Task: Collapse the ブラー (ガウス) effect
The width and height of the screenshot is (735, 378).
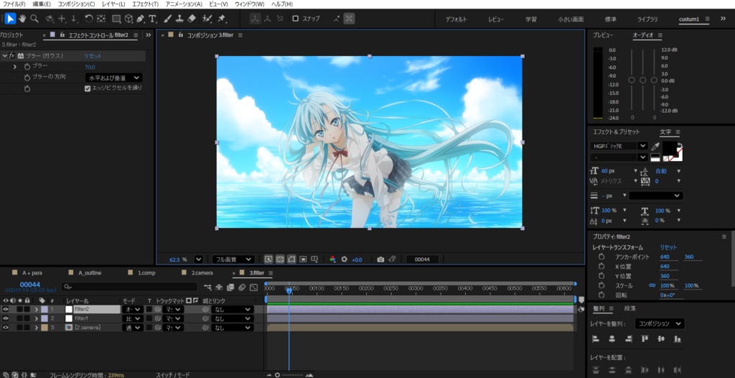Action: click(x=5, y=55)
